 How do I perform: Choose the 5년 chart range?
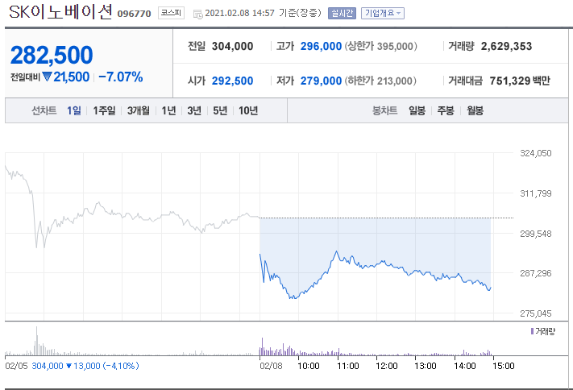click(x=220, y=110)
